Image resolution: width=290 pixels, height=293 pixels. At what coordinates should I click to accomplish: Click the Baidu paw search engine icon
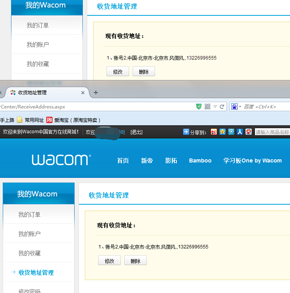tap(234, 106)
